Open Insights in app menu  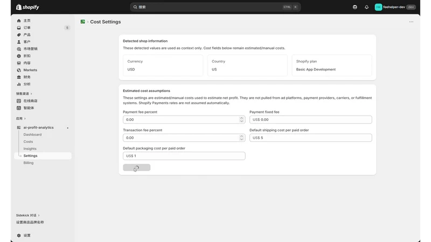(30, 149)
